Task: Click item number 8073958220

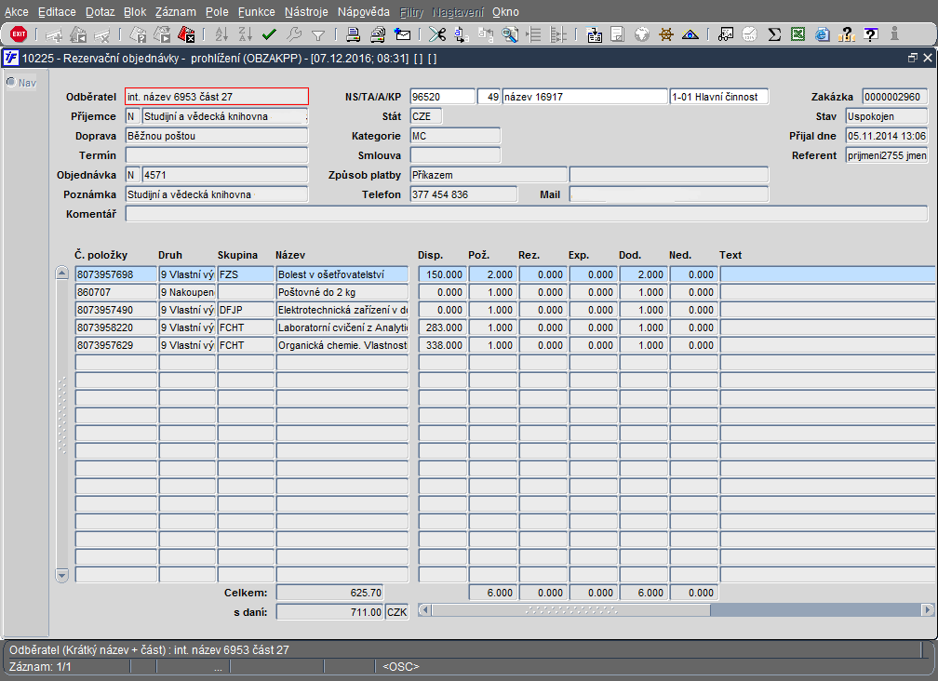Action: point(116,327)
